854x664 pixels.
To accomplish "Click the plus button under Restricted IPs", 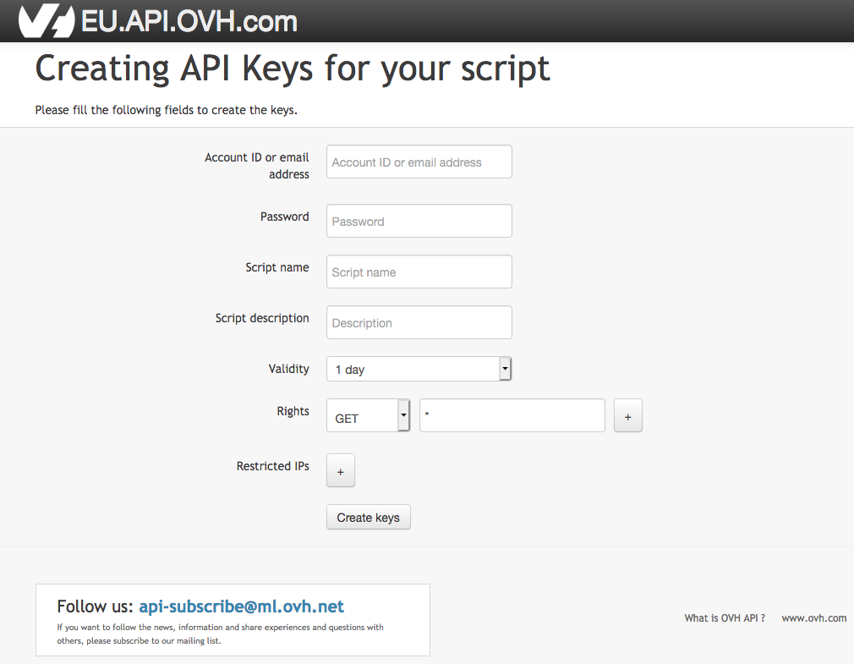I will point(340,470).
